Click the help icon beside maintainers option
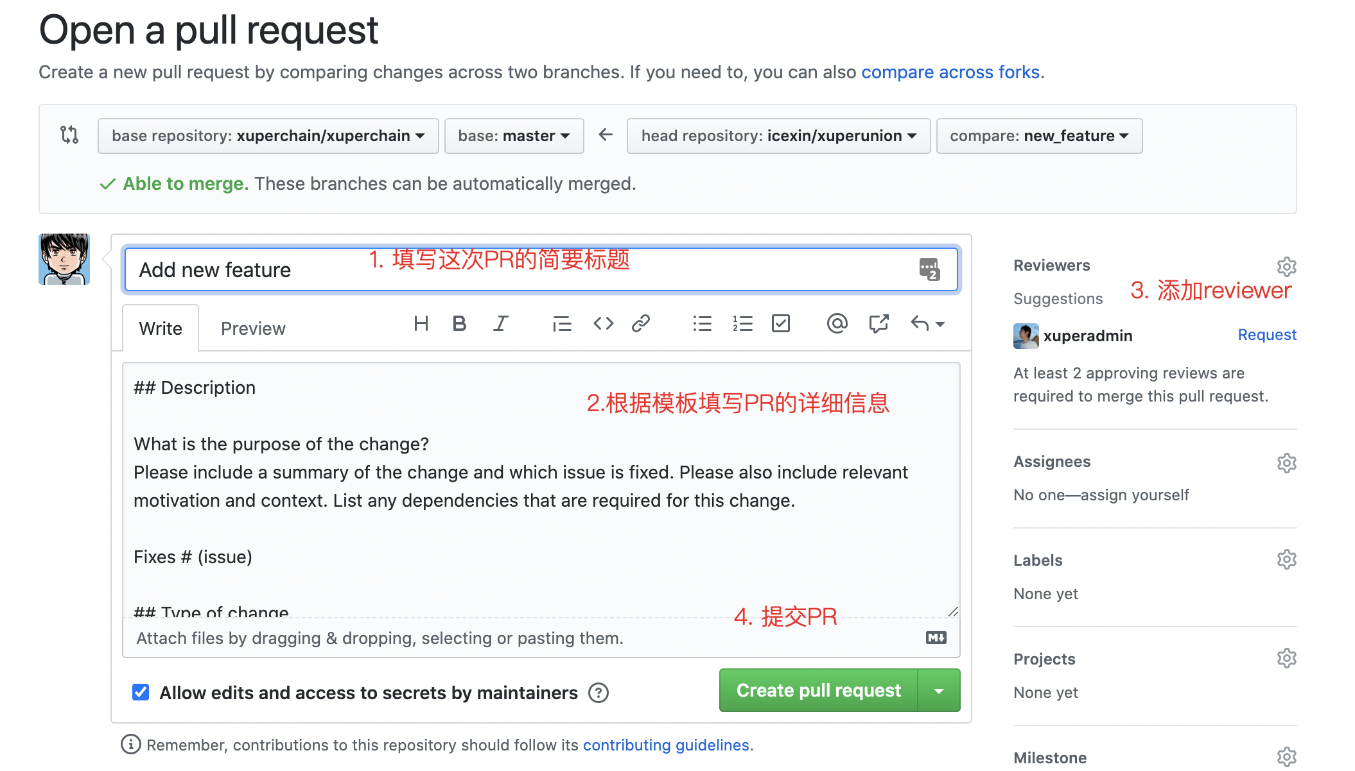1355x771 pixels. point(599,693)
